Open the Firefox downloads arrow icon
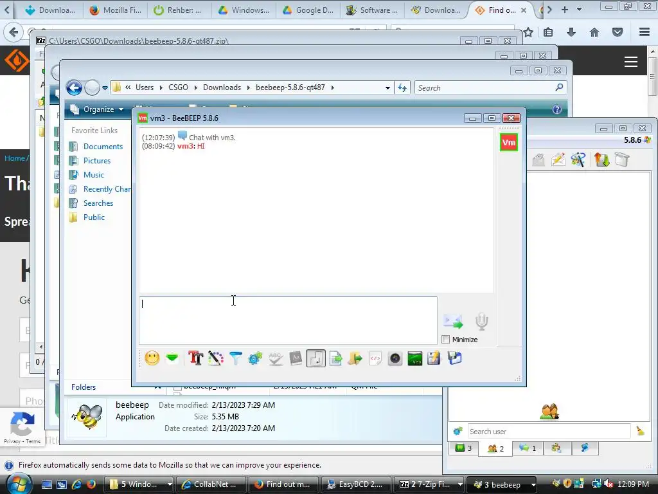The image size is (658, 494). click(571, 32)
